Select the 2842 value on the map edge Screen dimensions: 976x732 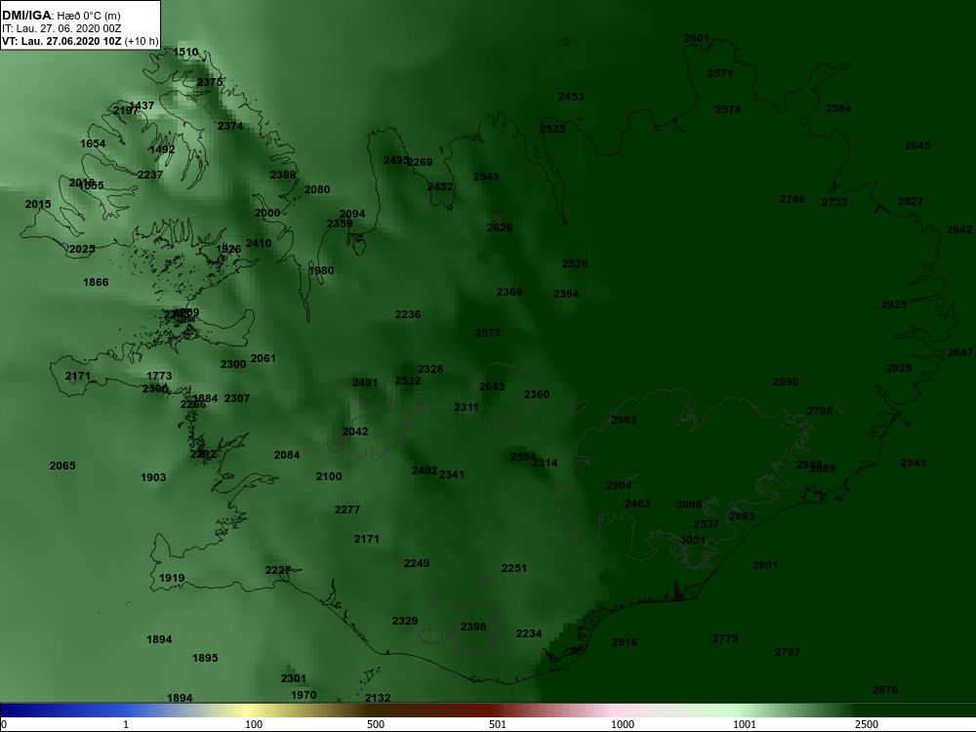coord(959,229)
